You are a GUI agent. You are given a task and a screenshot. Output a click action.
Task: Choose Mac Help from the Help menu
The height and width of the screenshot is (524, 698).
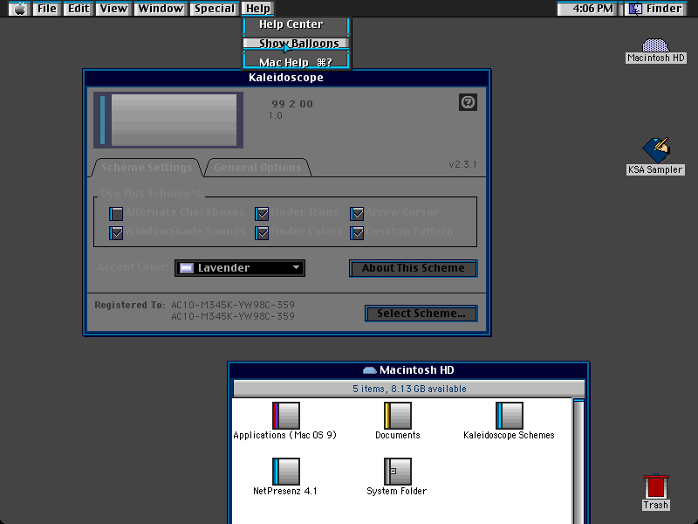click(x=297, y=62)
